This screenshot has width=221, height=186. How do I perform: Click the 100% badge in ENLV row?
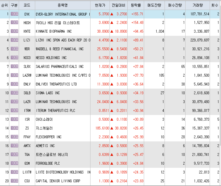(x=14, y=84)
